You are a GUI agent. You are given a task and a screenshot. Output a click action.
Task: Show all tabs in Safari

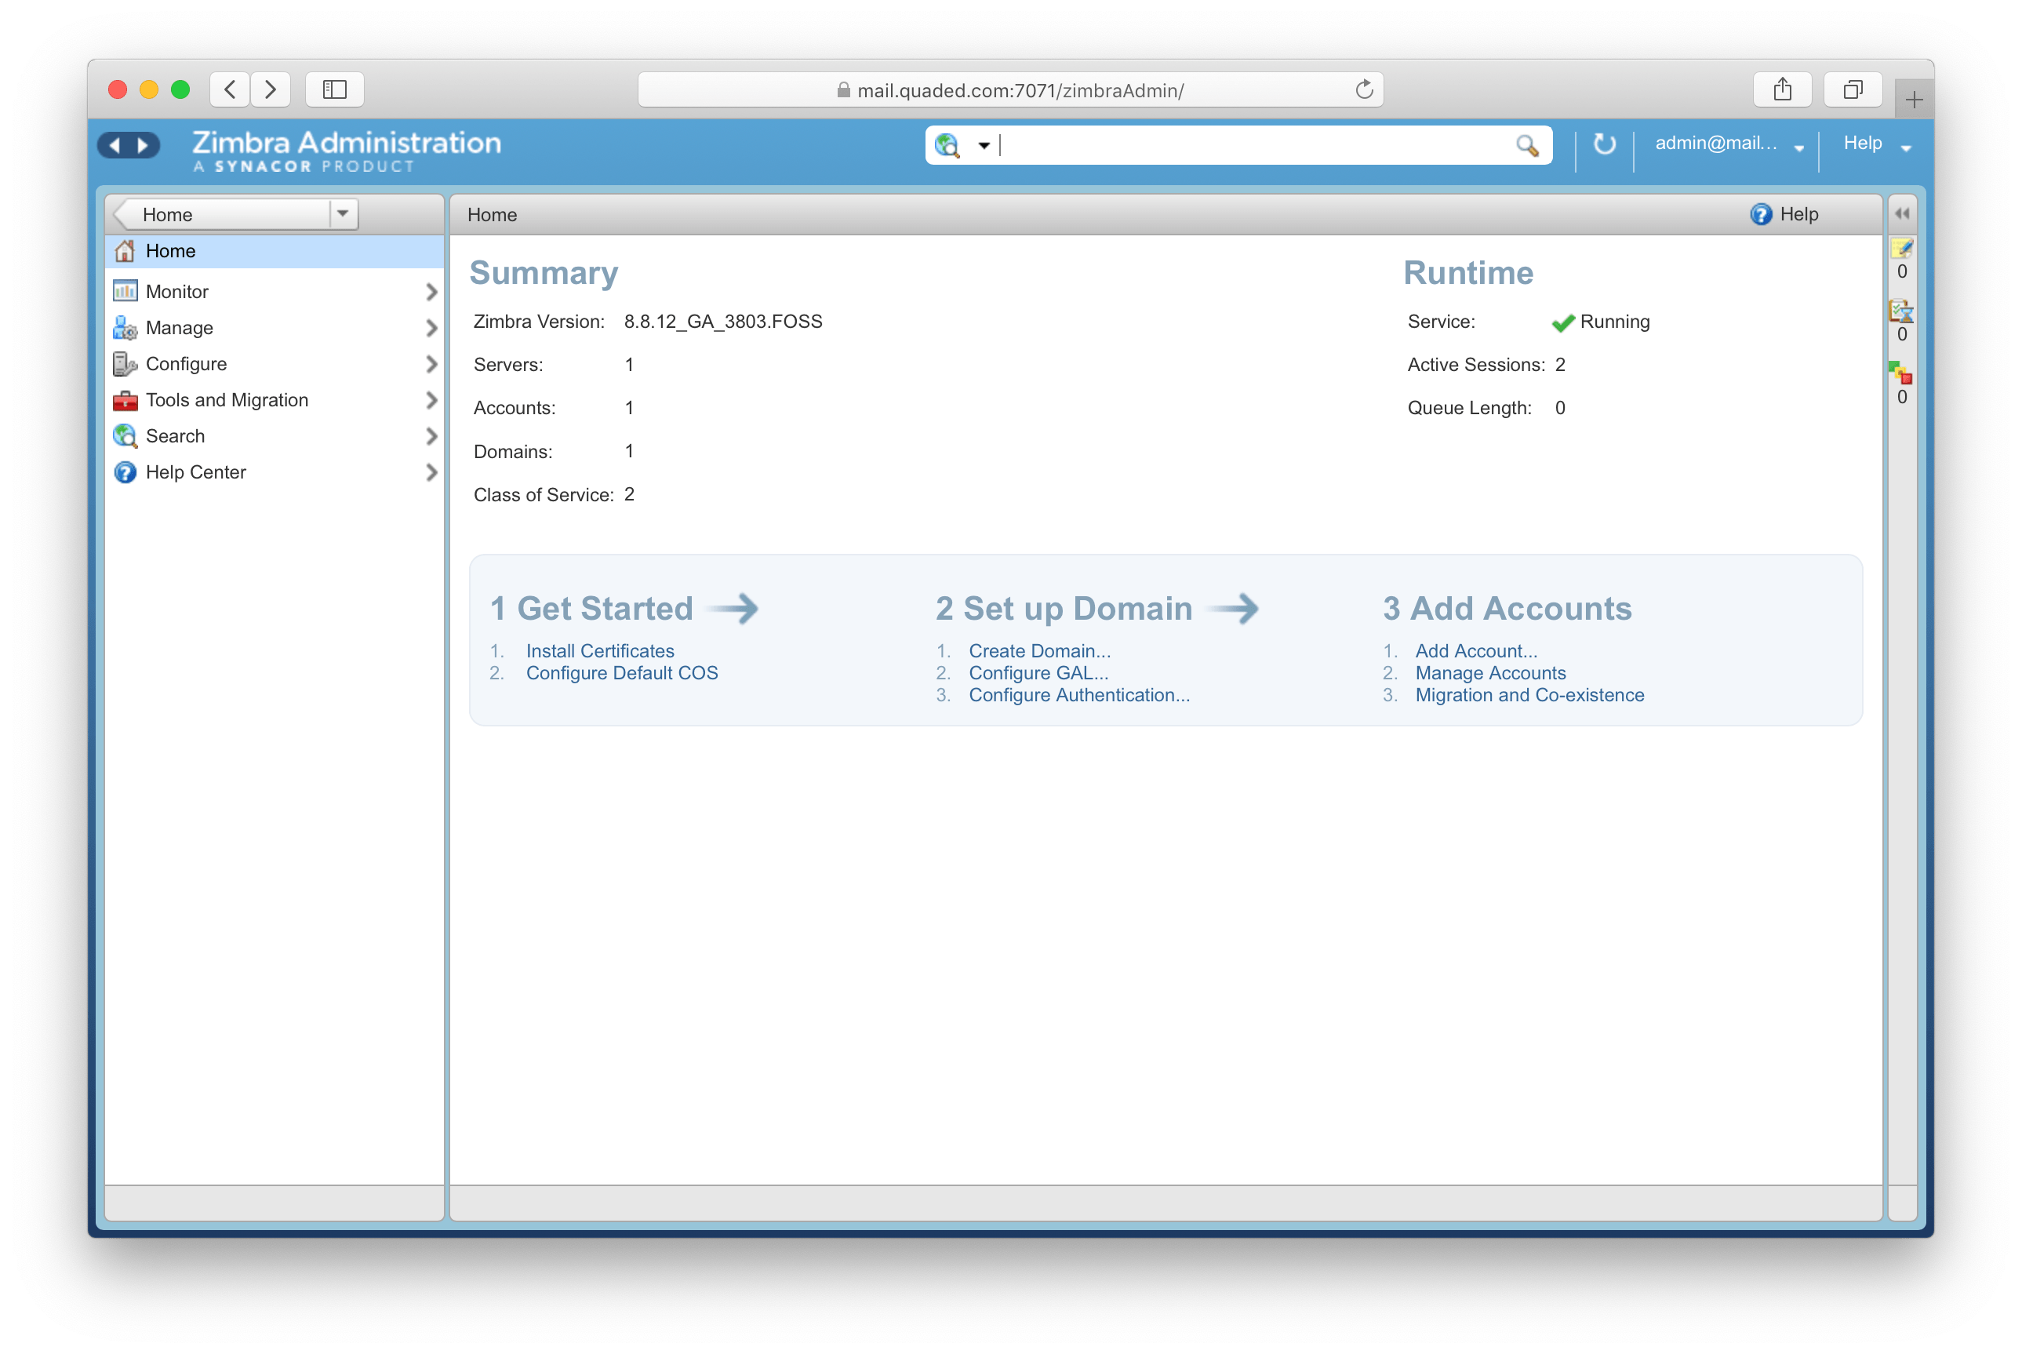[x=1853, y=89]
